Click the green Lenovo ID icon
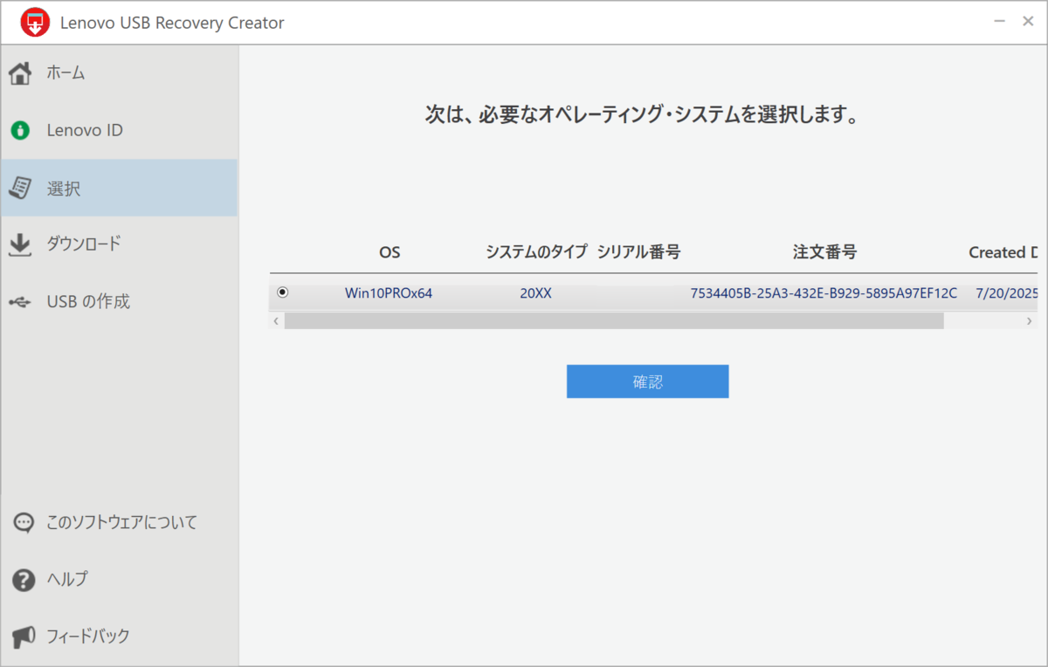 pyautogui.click(x=20, y=131)
